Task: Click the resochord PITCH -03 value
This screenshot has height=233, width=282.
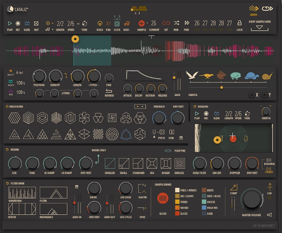Action: click(161, 132)
